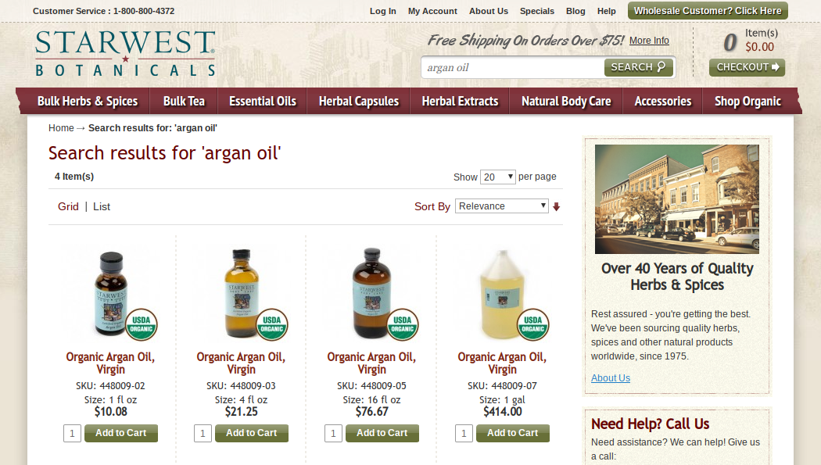The height and width of the screenshot is (465, 821).
Task: Click the About Us link in sidebar
Action: click(x=611, y=377)
